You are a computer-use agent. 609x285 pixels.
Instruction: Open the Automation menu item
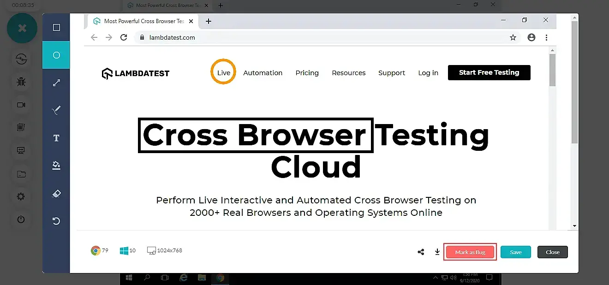point(263,73)
